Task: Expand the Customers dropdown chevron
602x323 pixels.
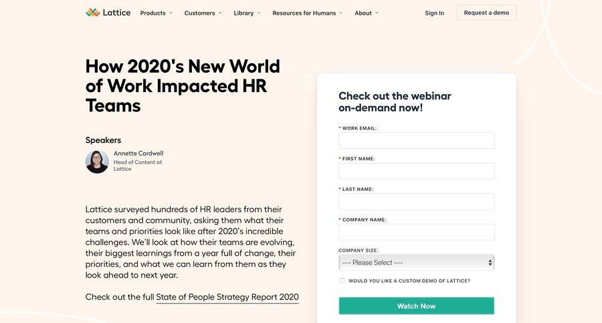Action: point(221,13)
